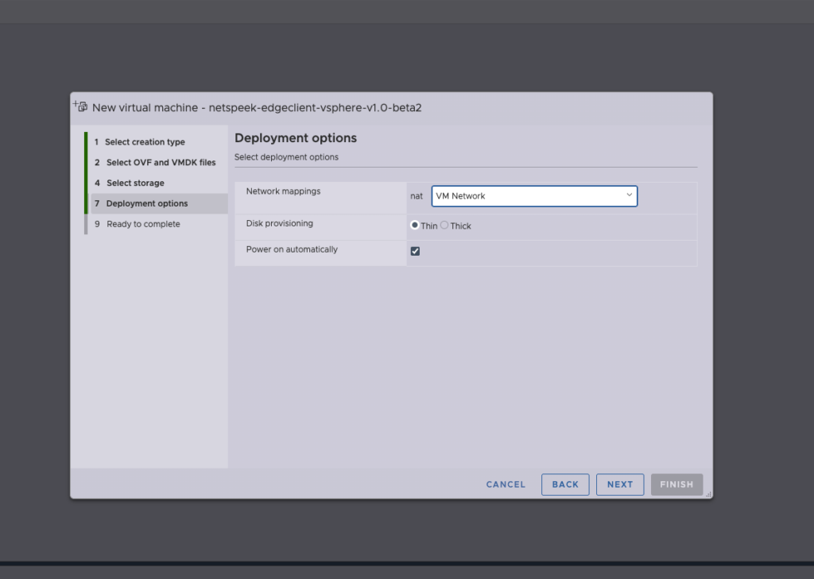
Task: Select Thick disk provisioning
Action: coord(444,226)
